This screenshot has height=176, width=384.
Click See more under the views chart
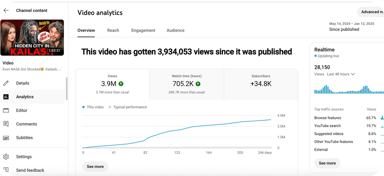[x=95, y=166]
